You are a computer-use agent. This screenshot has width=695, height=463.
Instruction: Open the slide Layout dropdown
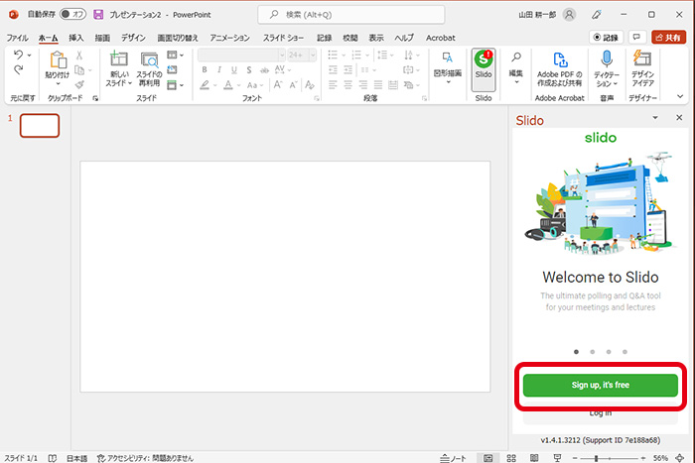pos(175,55)
